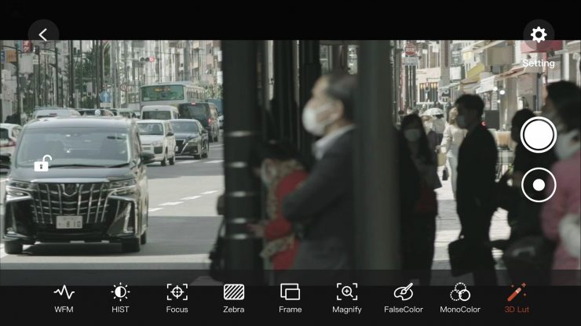The width and height of the screenshot is (581, 326).
Task: Show Frame guides overlay icon
Action: click(290, 292)
